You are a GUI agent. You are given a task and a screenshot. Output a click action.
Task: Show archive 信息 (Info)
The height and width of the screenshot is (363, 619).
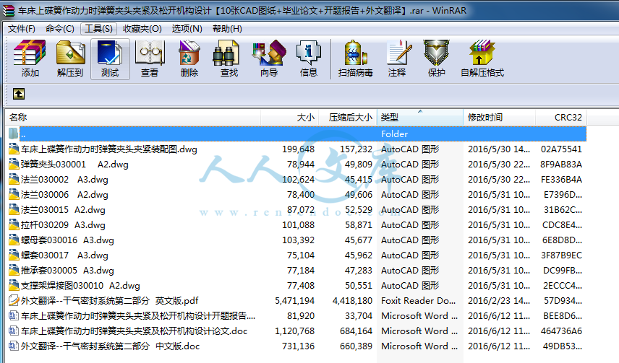308,58
